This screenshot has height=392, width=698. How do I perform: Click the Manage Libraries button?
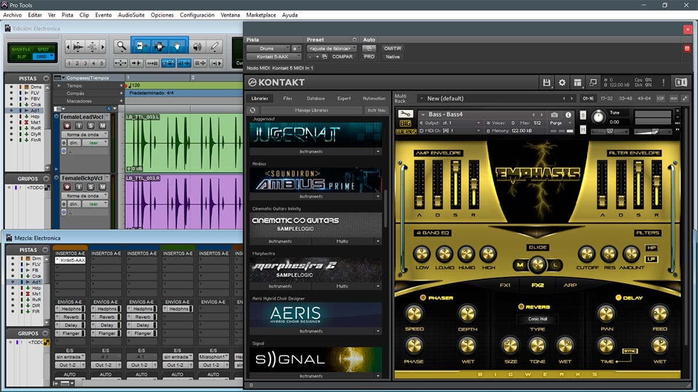click(311, 110)
